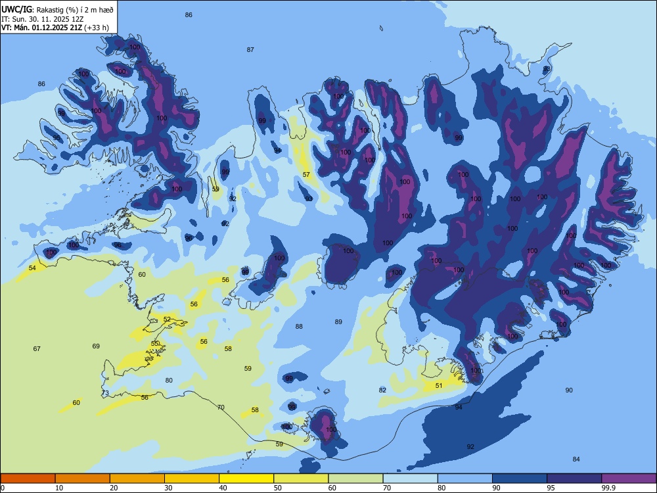The image size is (657, 493).
Task: Click the valid time 'VT: Mán. 01.12.2025 21Z'
Action: (x=42, y=28)
